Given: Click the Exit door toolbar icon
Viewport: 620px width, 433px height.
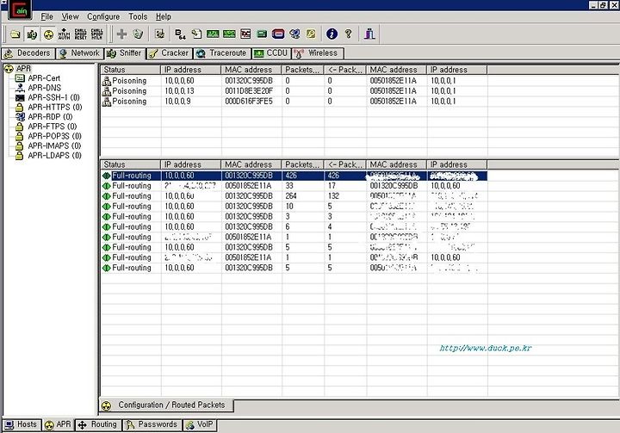Looking at the screenshot, I should (369, 34).
